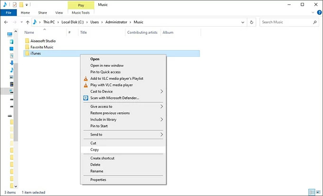
Task: Click the Microsoft Defender shield icon
Action: [x=85, y=98]
